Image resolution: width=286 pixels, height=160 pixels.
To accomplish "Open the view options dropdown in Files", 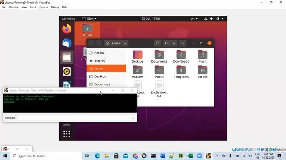I will (174, 43).
